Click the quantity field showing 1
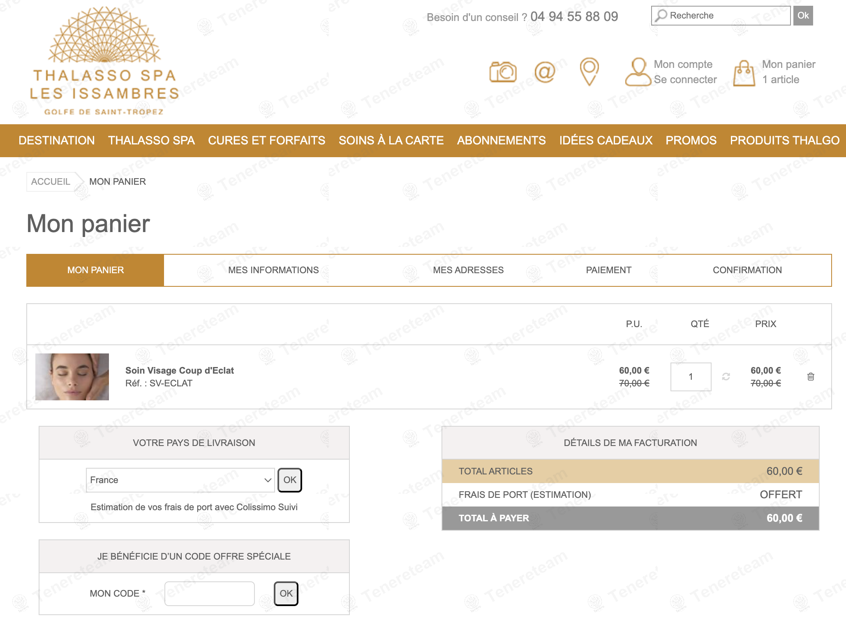This screenshot has height=618, width=846. (691, 376)
